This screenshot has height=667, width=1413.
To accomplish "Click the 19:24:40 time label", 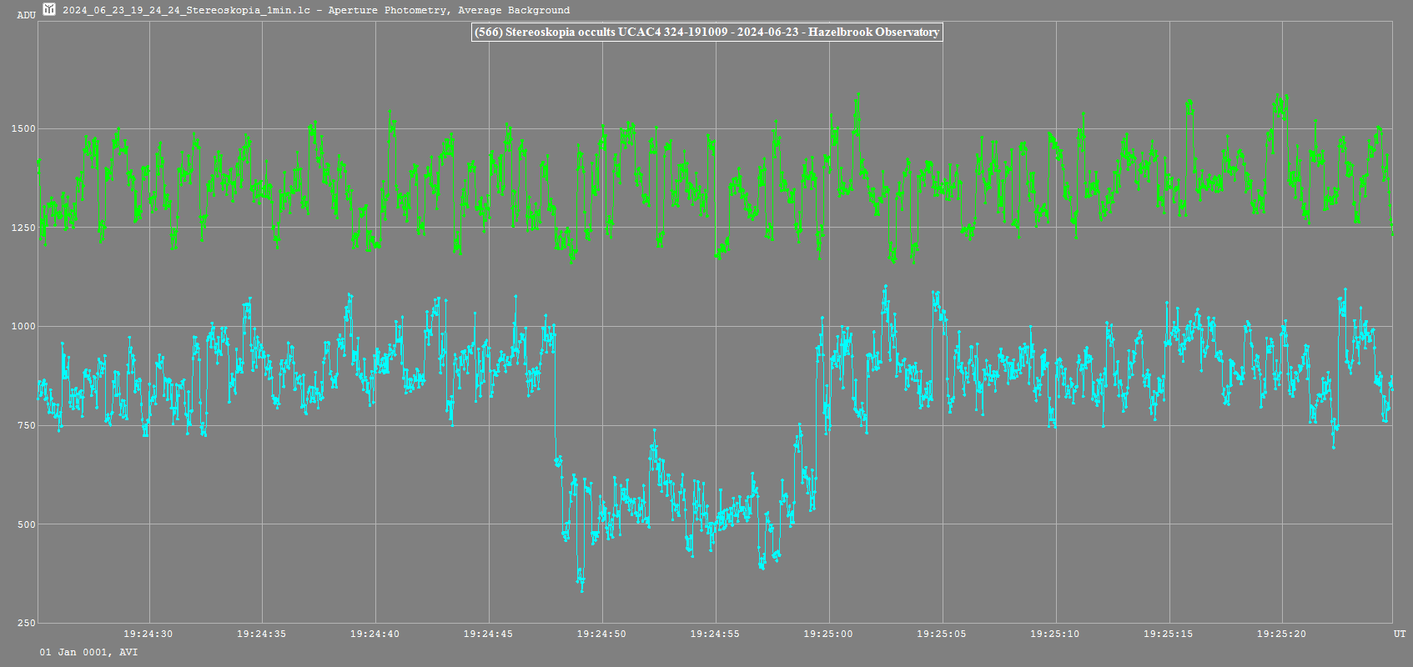I will point(375,634).
